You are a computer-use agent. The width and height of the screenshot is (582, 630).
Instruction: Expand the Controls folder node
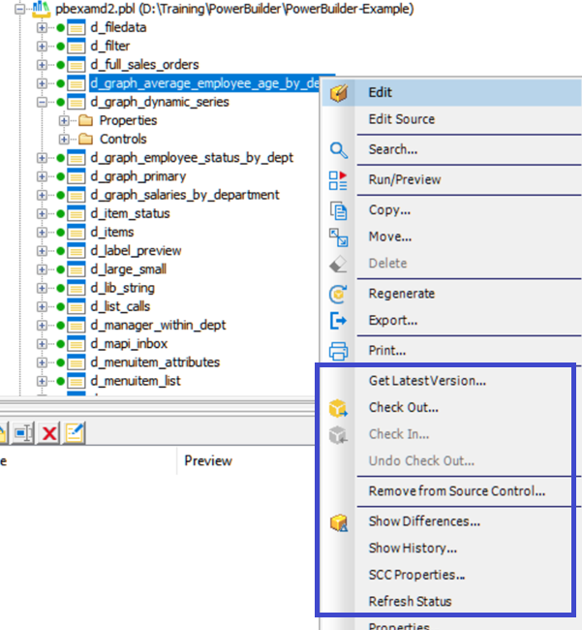(x=64, y=139)
